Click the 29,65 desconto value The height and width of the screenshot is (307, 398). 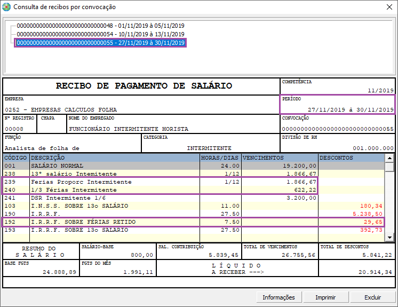[373, 222]
